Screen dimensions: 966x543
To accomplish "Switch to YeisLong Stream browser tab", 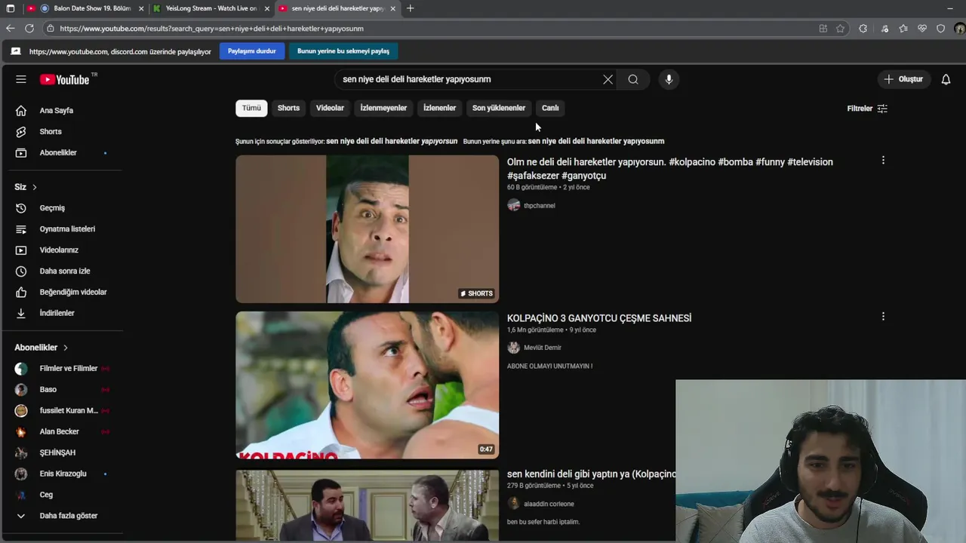I will [x=211, y=8].
